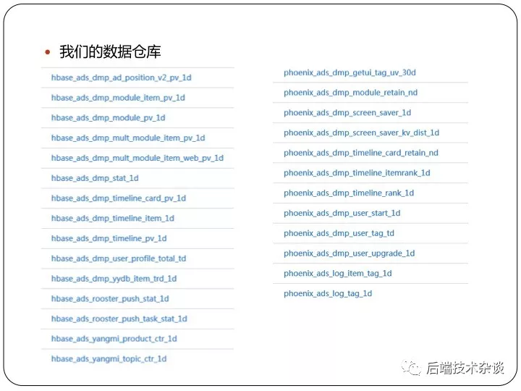
Task: Select hbase_ads_dmp_module_pv_1d entry
Action: click(x=108, y=118)
